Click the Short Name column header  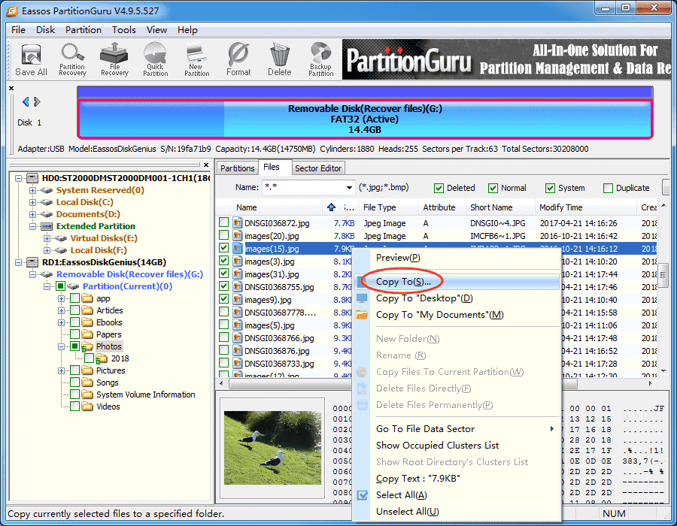pos(500,207)
